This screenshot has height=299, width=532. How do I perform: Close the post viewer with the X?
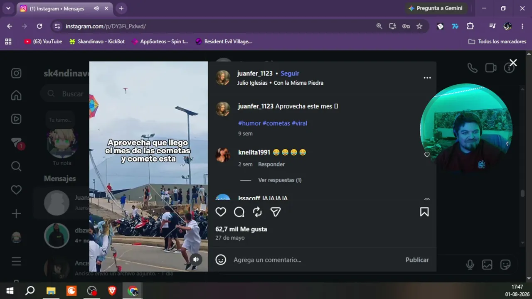(x=513, y=63)
